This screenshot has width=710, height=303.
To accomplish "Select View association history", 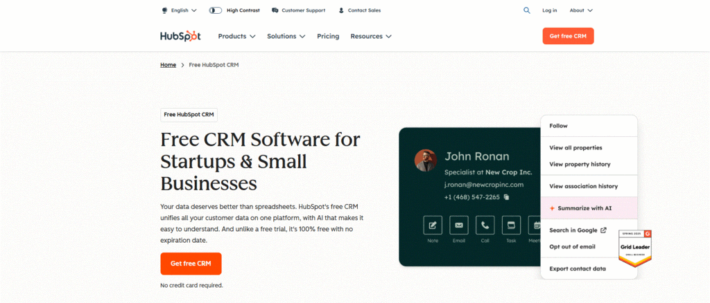I will (589, 186).
